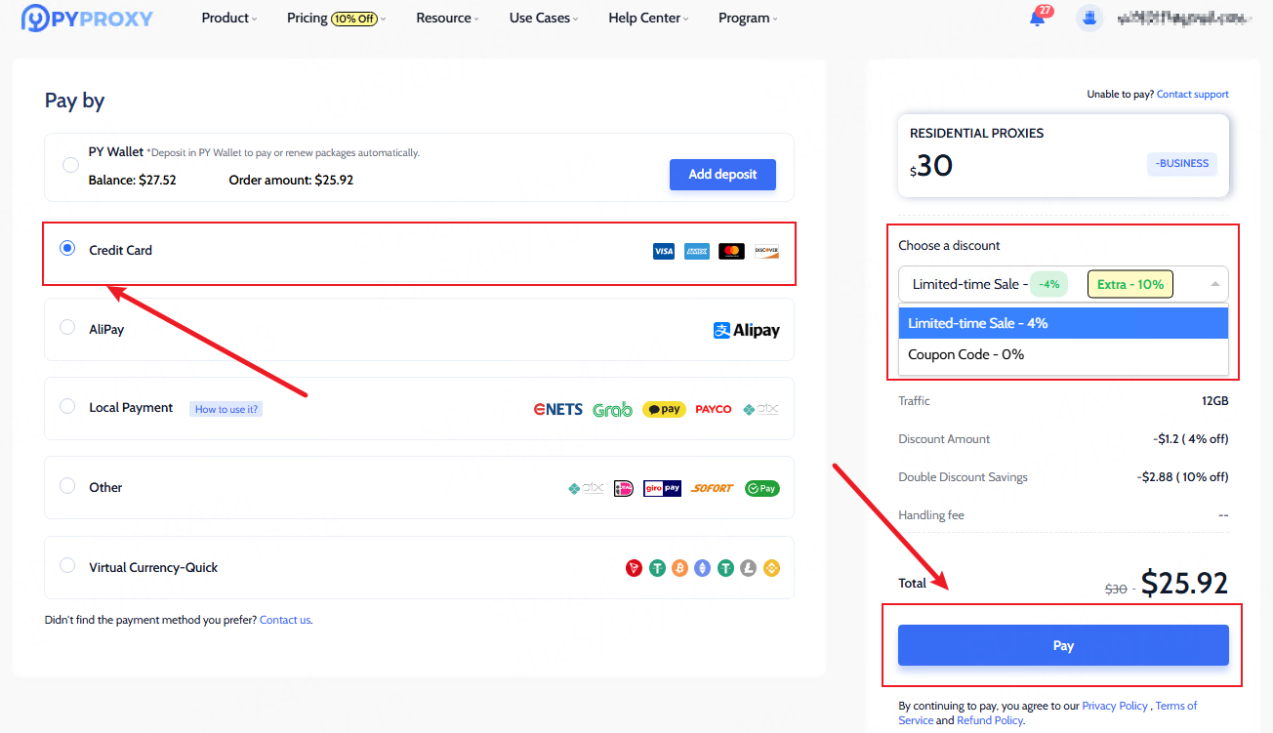The width and height of the screenshot is (1273, 733).
Task: Click the PYPROXY logo
Action: (88, 18)
